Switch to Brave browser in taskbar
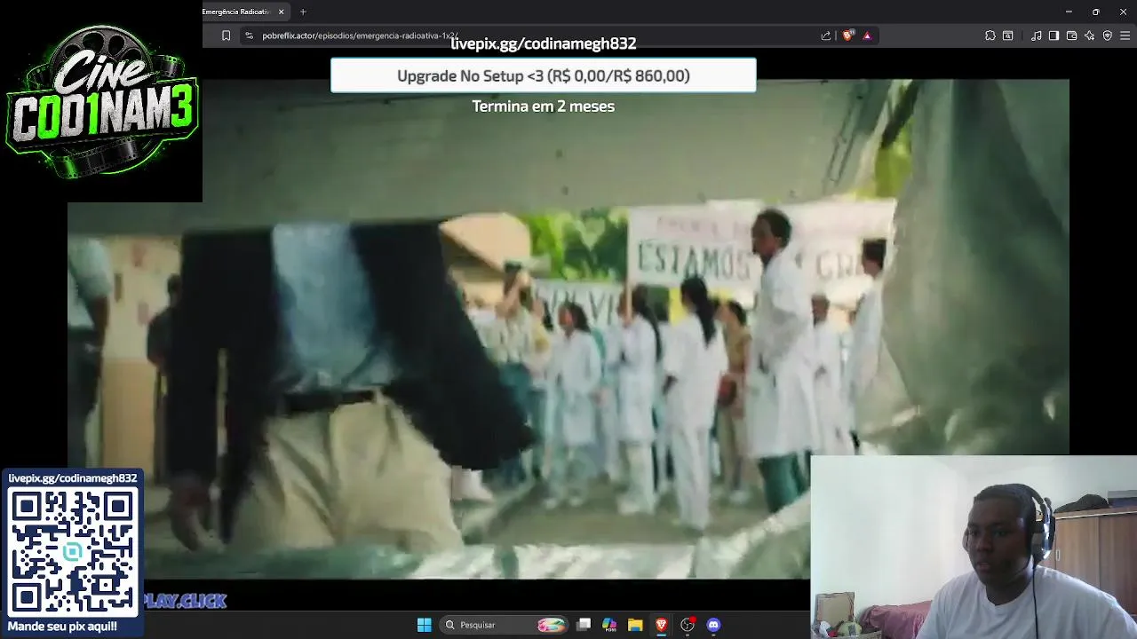The width and height of the screenshot is (1137, 639). [x=661, y=625]
